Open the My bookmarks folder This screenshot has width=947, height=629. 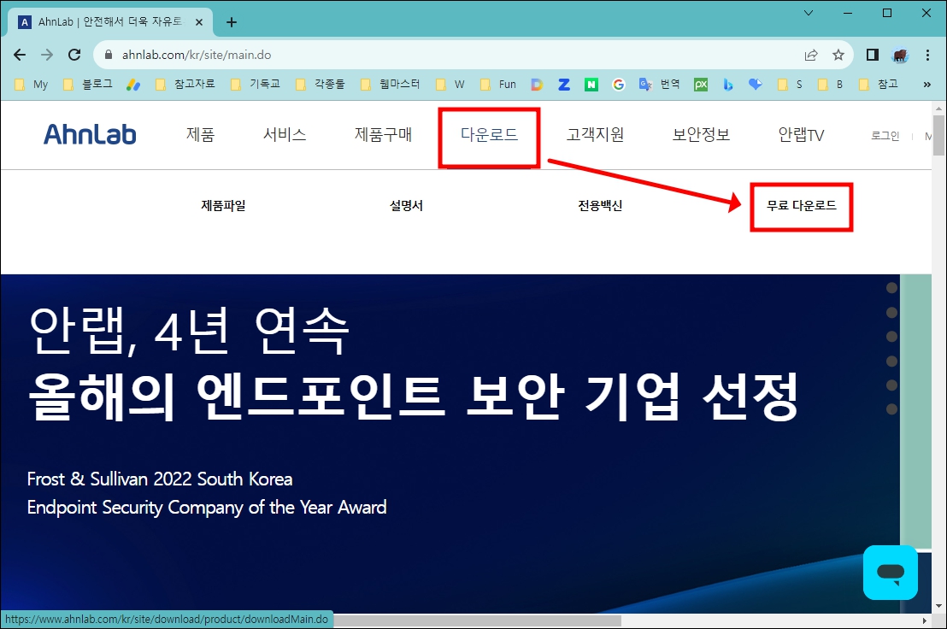[x=32, y=85]
